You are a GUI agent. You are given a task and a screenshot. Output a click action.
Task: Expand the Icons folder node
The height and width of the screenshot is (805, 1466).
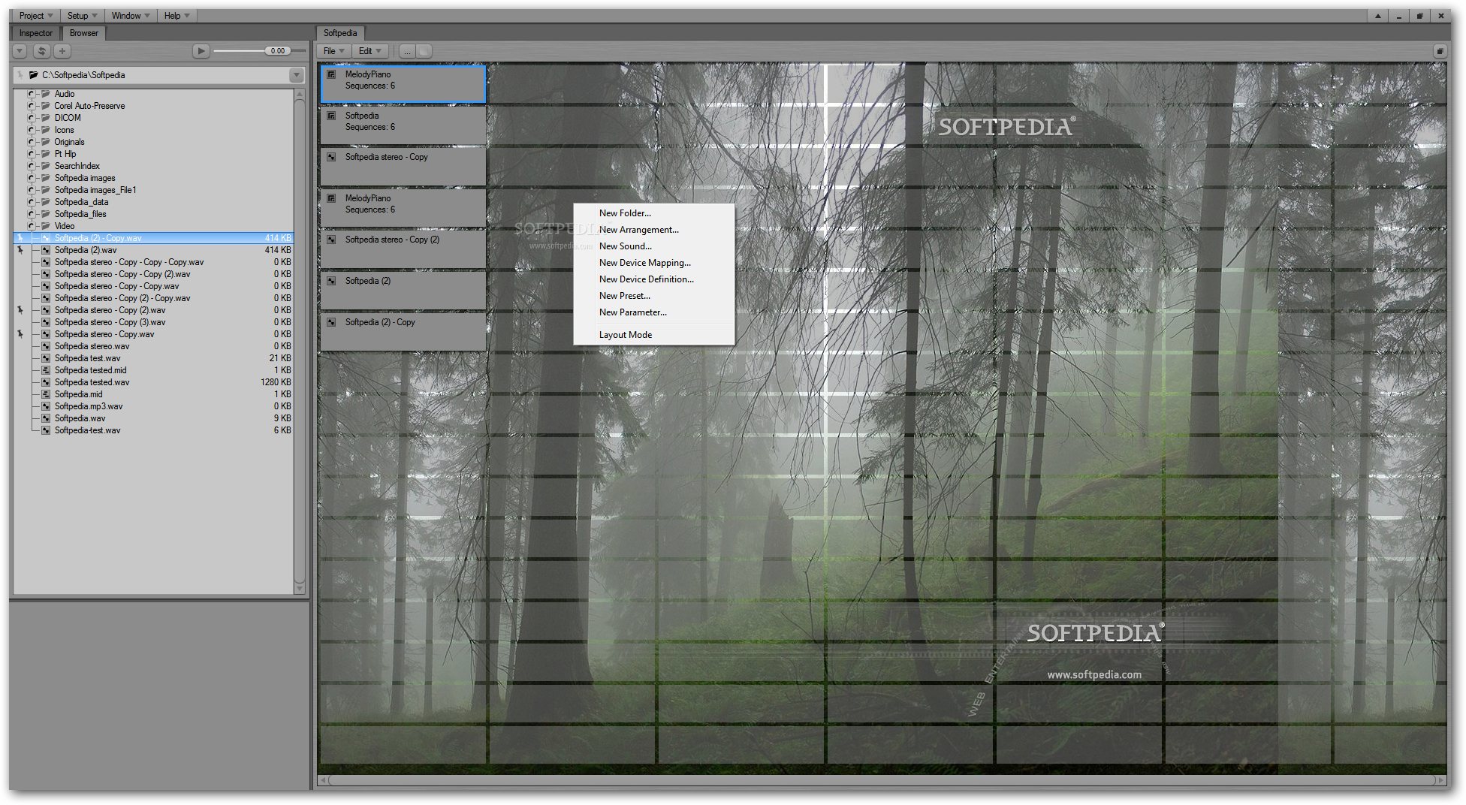point(32,130)
